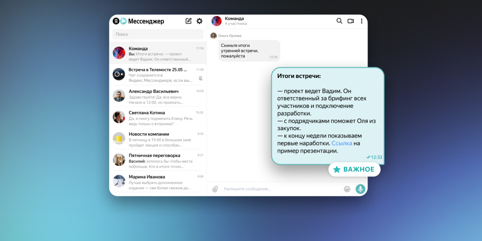The image size is (482, 241).
Task: Click the 11:54 time on Команда
Action: point(200,49)
